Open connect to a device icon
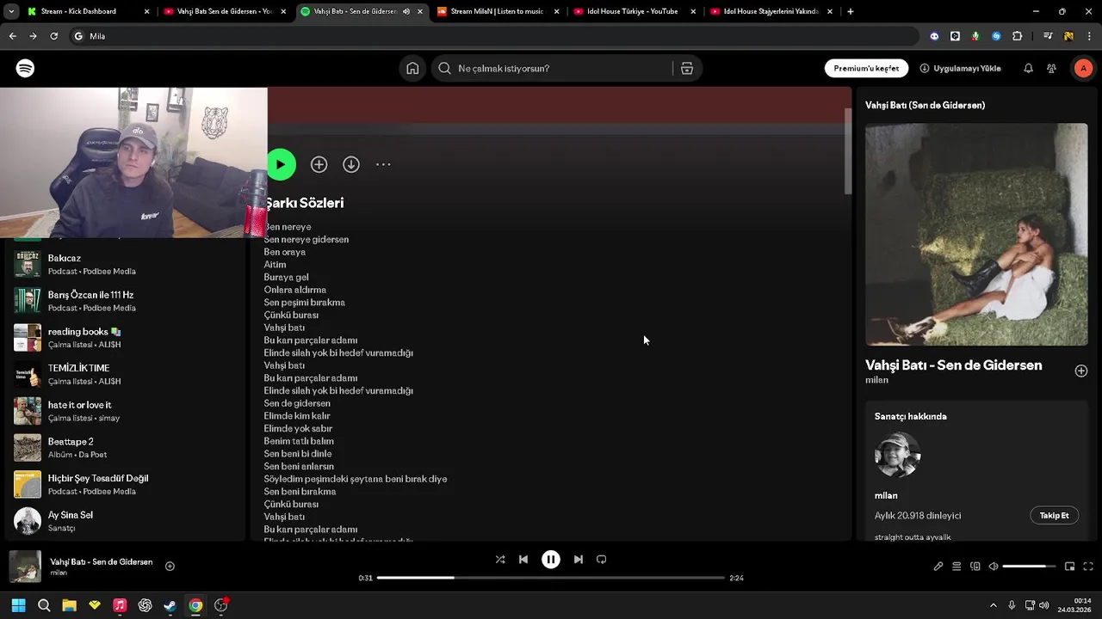Screen dimensions: 1102x619 pos(975,567)
